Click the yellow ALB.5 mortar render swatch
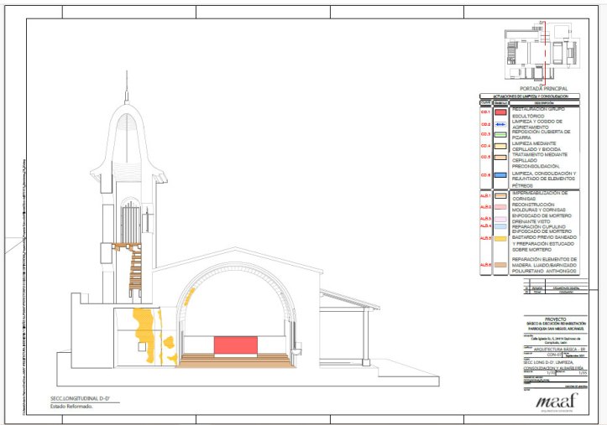 coord(498,238)
